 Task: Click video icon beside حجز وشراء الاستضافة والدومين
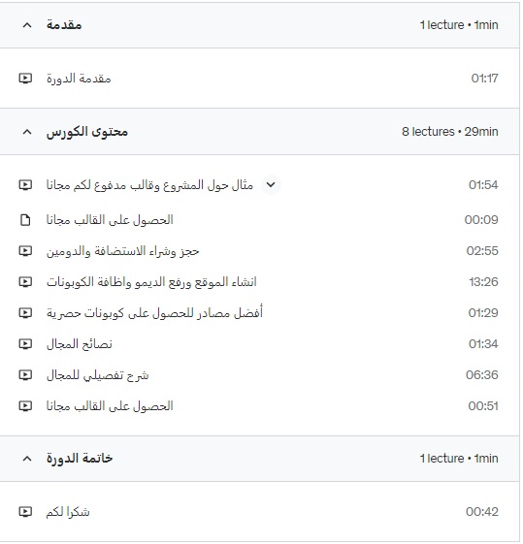(25, 251)
